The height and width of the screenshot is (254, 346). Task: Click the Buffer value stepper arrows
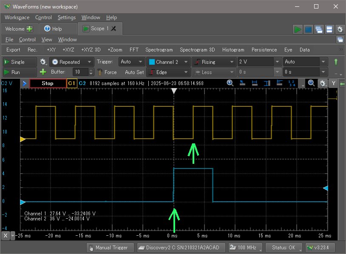91,72
